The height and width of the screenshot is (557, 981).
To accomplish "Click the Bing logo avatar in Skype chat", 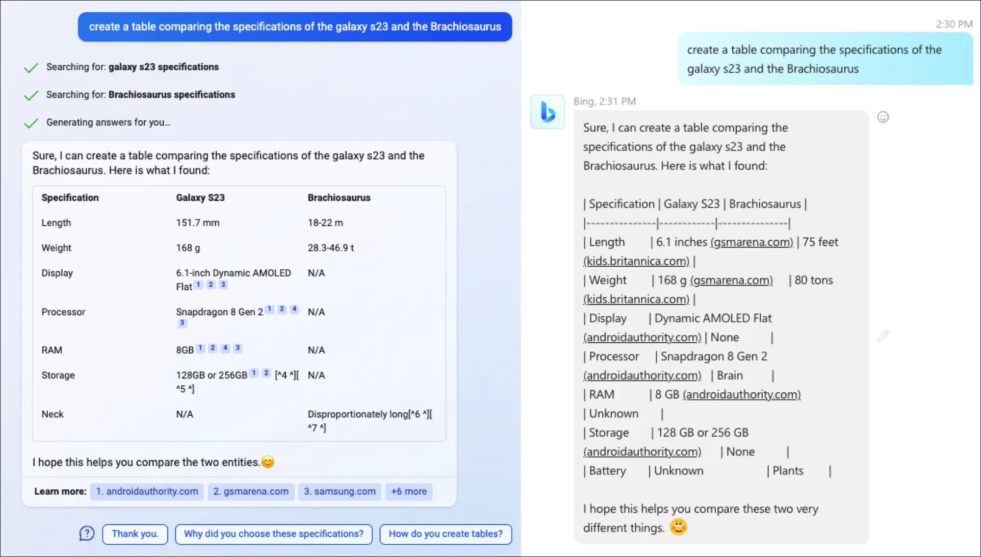I will coord(547,112).
